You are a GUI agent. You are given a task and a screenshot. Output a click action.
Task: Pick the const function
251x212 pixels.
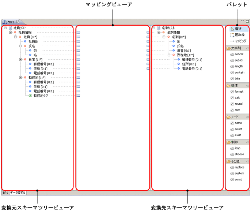pos(236,179)
